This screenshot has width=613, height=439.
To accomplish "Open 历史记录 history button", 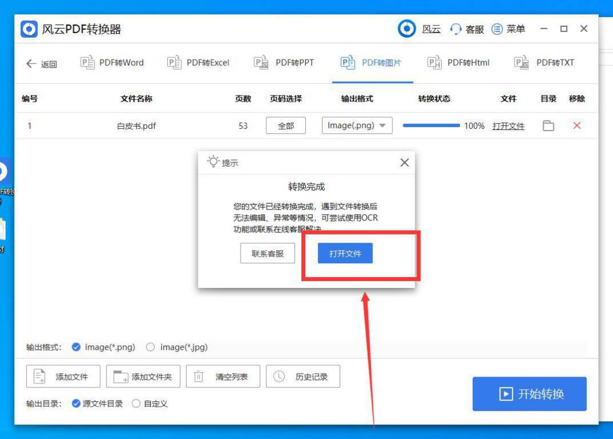I will (x=303, y=377).
